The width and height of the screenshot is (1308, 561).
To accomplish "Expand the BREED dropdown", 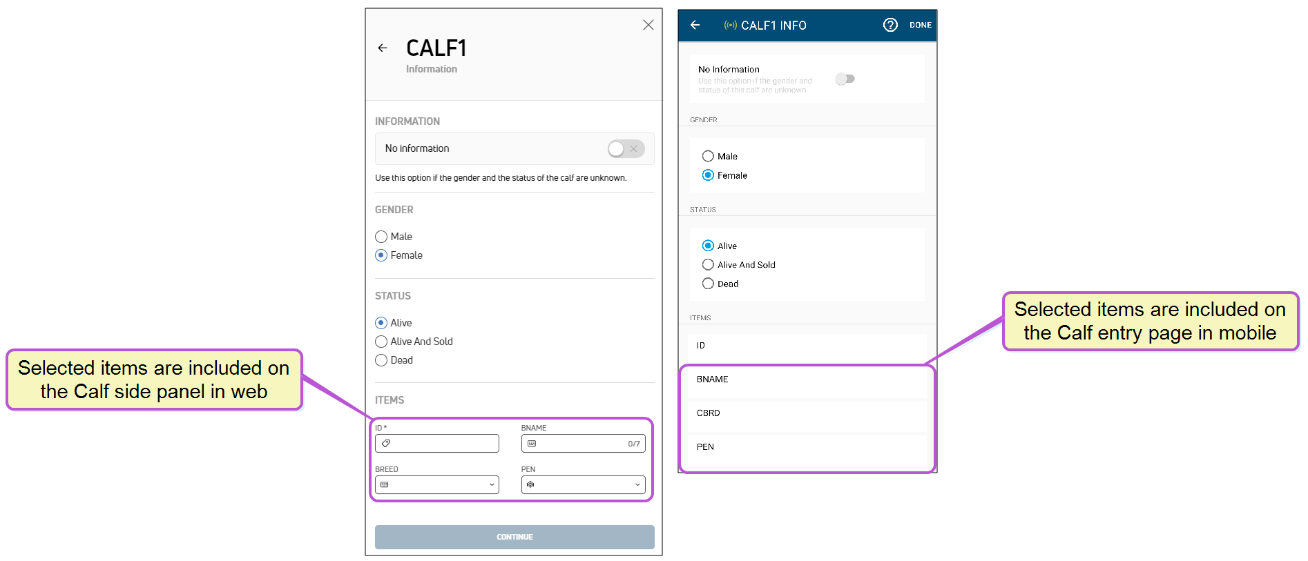I will click(x=436, y=484).
